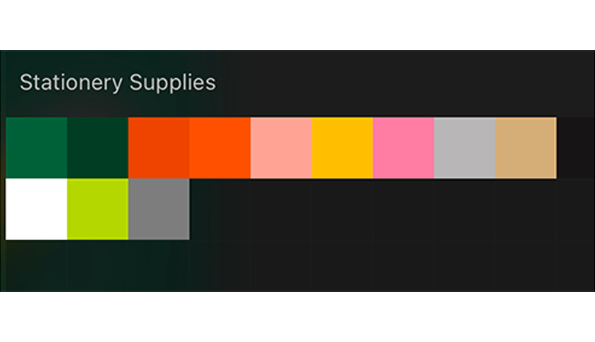Select the medium gray swatch in second row

tap(159, 209)
